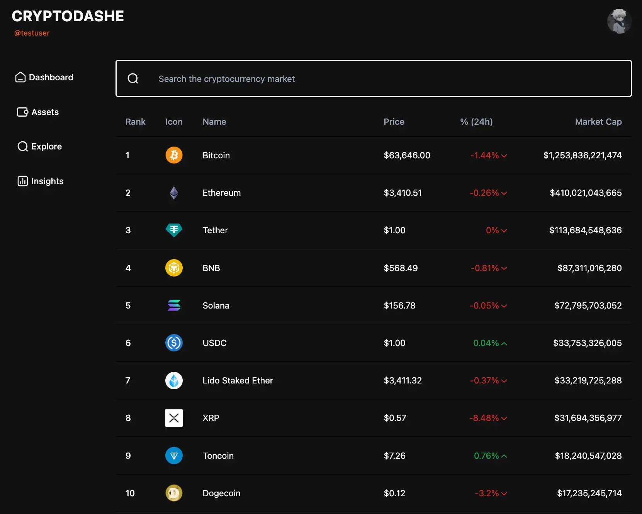Expand Toncoin's upward percentage chevron
The height and width of the screenshot is (514, 642).
[x=504, y=456]
